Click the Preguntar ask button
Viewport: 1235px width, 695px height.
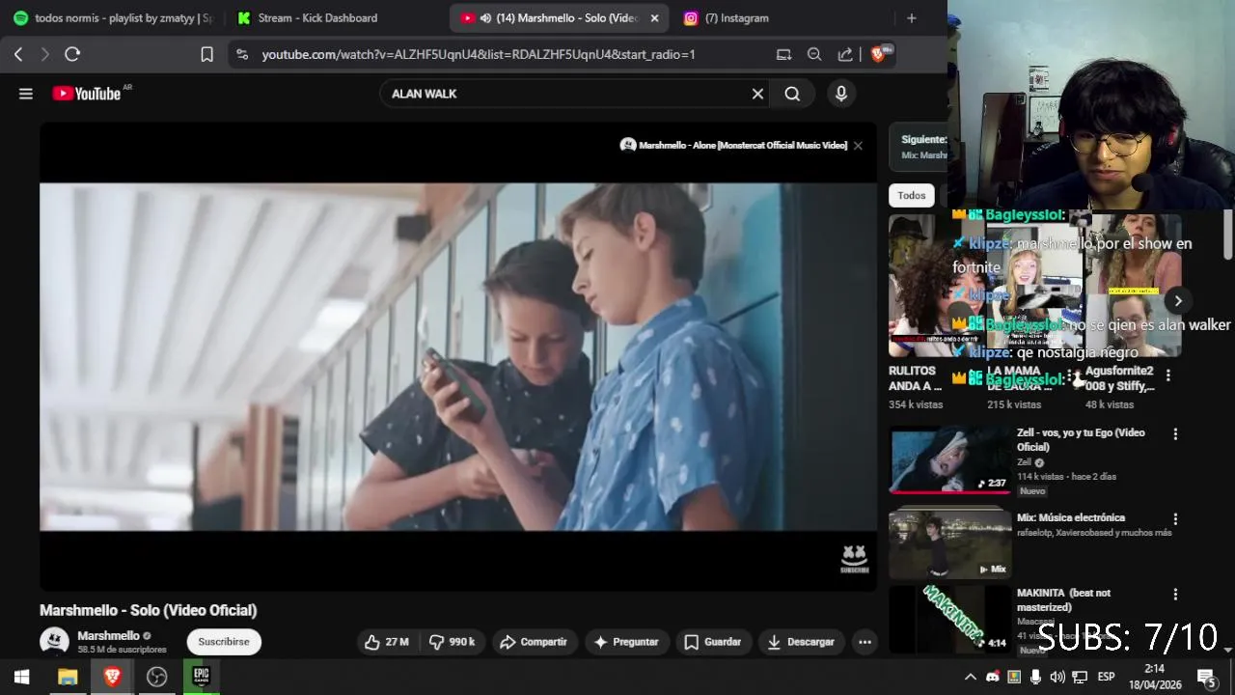click(x=625, y=642)
